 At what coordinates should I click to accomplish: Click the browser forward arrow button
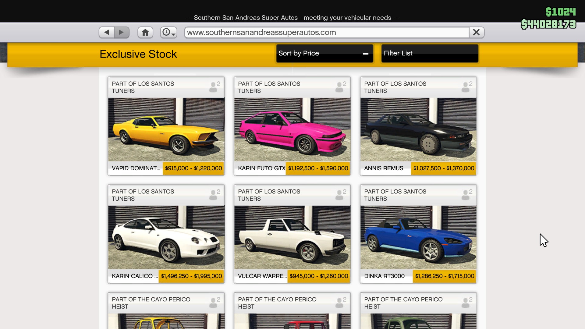point(122,32)
